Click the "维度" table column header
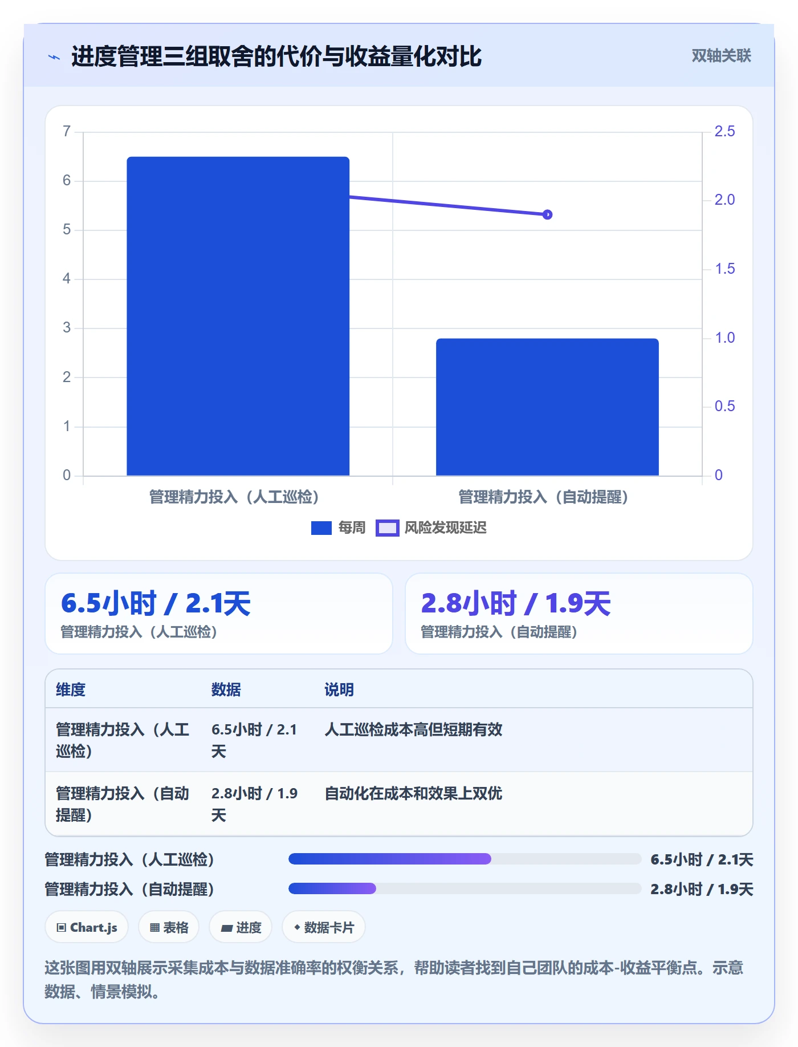The height and width of the screenshot is (1047, 798). (71, 689)
